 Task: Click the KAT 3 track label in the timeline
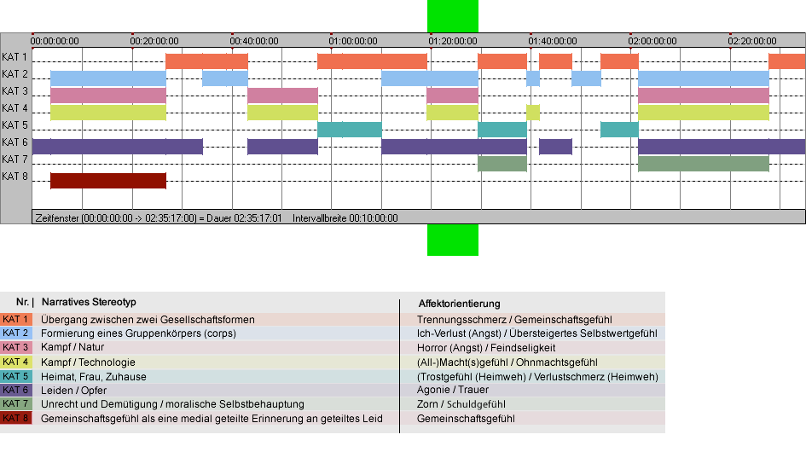click(14, 91)
